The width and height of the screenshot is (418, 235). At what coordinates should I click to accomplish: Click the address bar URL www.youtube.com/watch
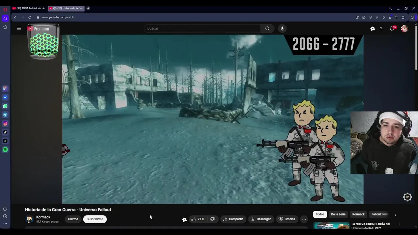coord(58,17)
